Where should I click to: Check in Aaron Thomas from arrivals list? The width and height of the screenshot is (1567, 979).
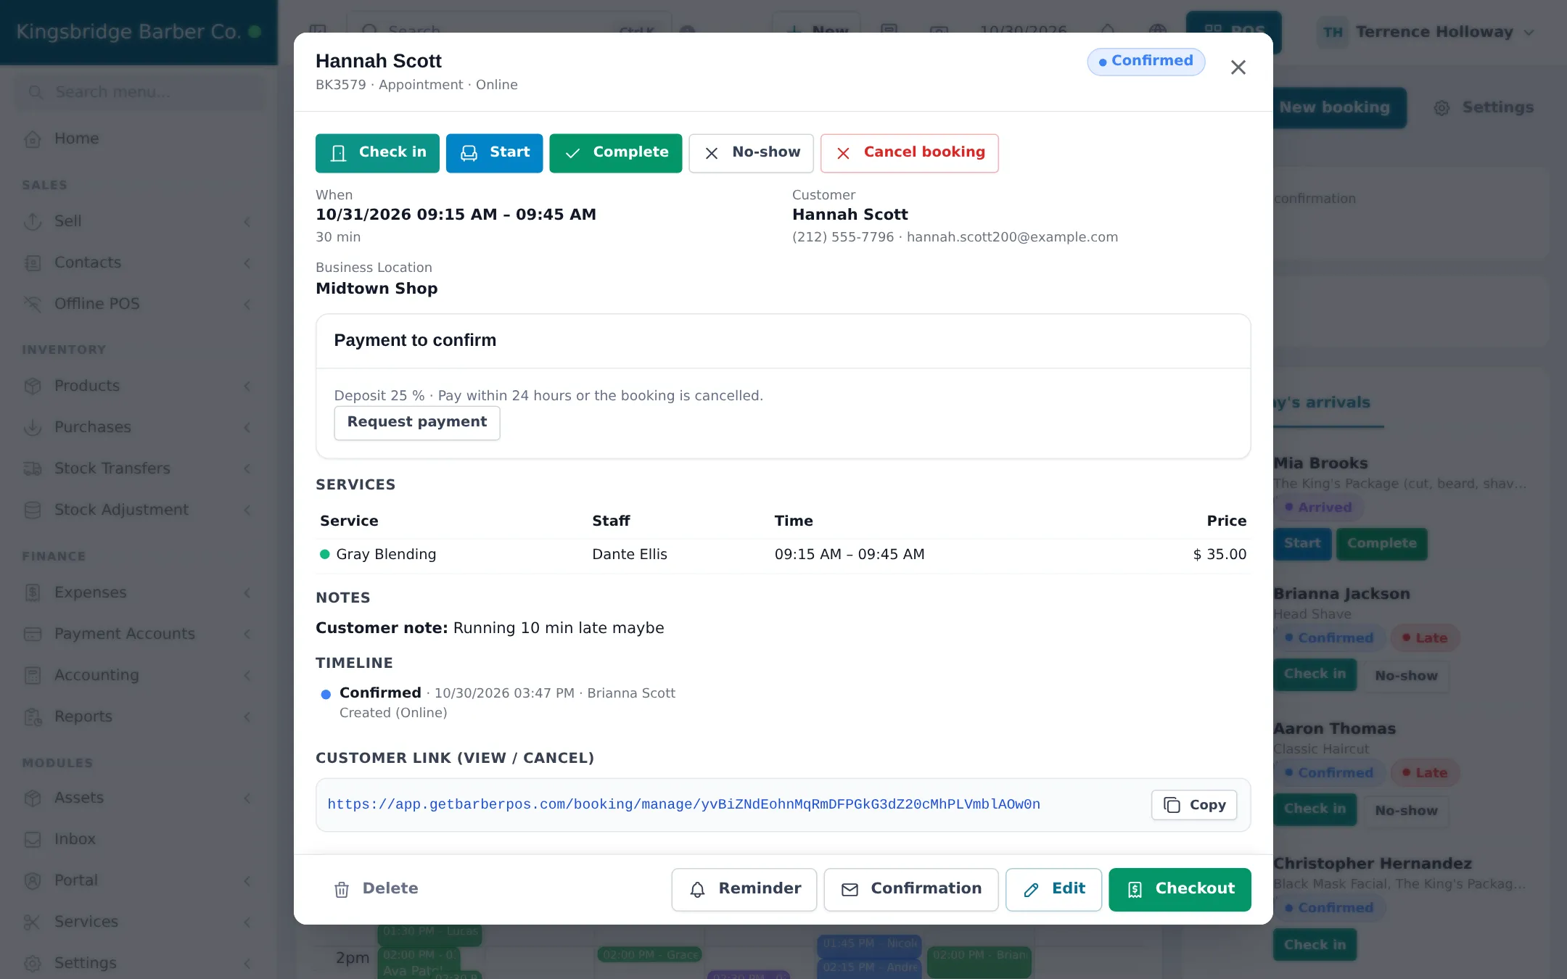1315,809
